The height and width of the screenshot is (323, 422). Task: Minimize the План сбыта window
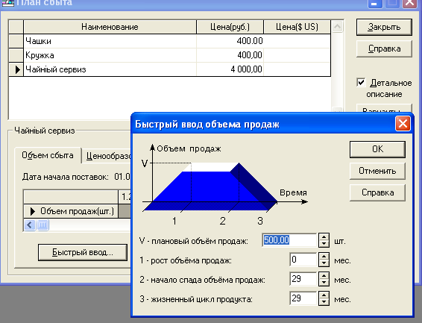click(374, 3)
